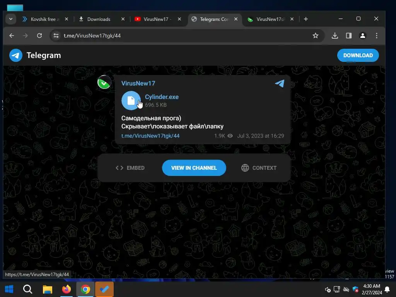Screen dimensions: 396x297
Task: Open notifications bell icon
Action: 387,289
